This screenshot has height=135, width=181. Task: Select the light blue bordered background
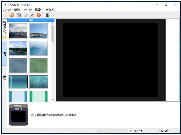pos(18,96)
